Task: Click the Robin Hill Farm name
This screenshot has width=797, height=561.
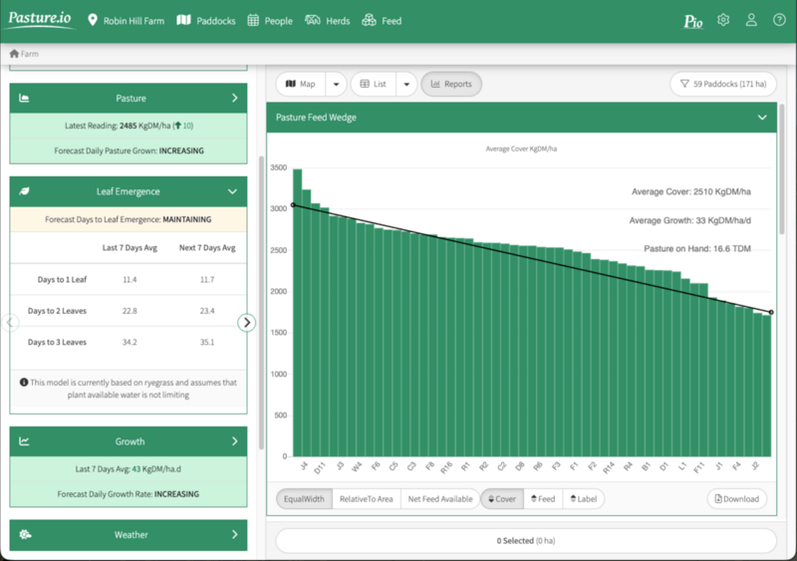Action: pos(133,21)
